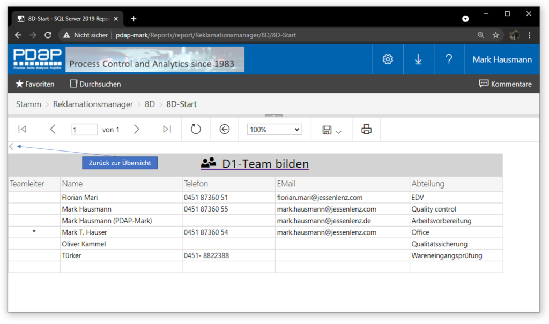
Task: Click the Nicht sicher security warning
Action: pyautogui.click(x=85, y=35)
